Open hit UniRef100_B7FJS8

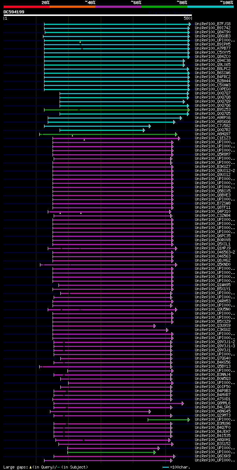(x=213, y=24)
